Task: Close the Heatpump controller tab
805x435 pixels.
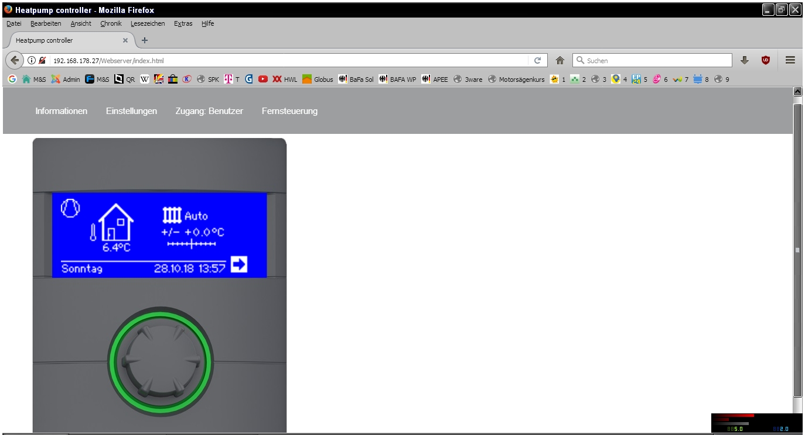Action: [x=125, y=40]
